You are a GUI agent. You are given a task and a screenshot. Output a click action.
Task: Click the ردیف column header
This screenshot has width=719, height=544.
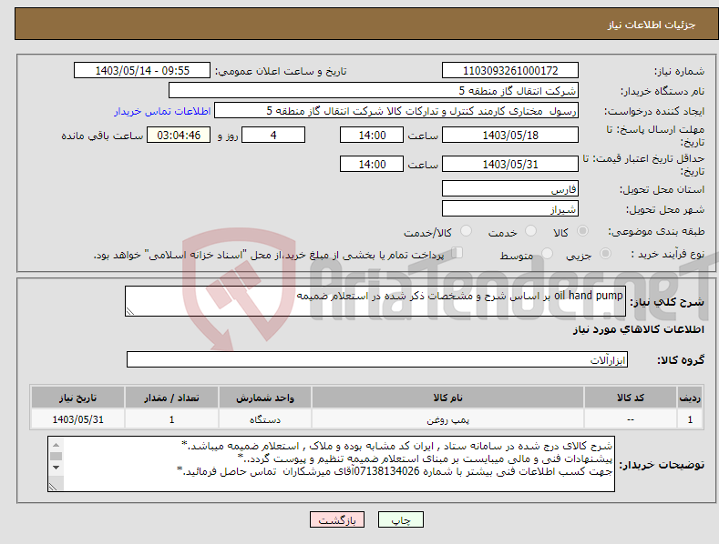click(x=690, y=398)
